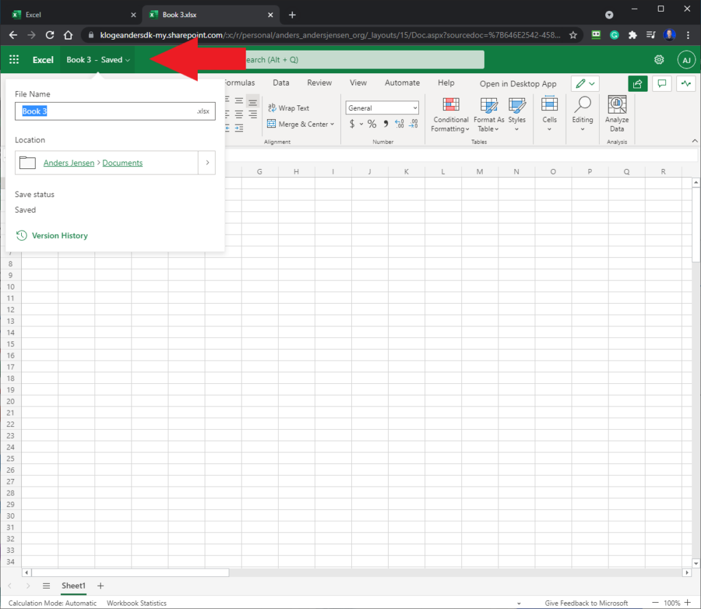Expand the Book 3 - Saved title dropdown
Screen dimensions: 701x609
[98, 60]
